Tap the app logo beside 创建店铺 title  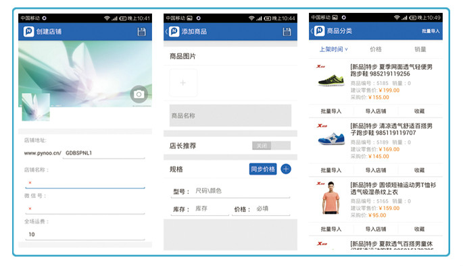tap(28, 31)
